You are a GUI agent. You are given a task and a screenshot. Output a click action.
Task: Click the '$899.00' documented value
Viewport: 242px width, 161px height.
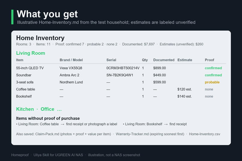coord(159,68)
